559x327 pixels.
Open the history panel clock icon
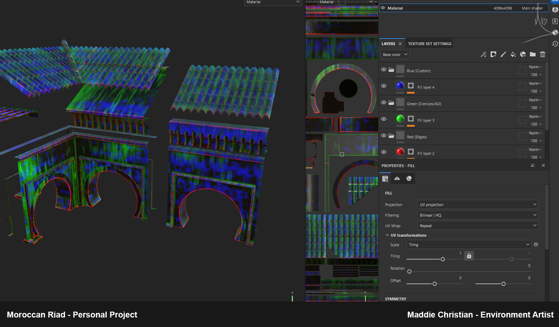tap(555, 44)
